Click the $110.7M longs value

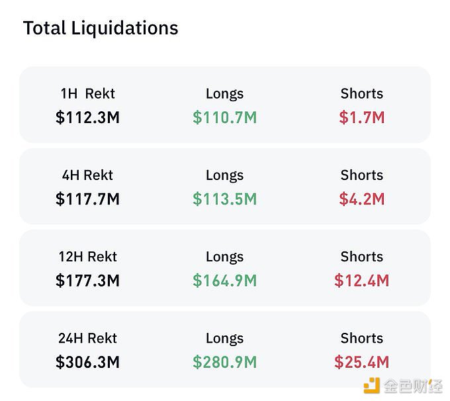coord(224,118)
